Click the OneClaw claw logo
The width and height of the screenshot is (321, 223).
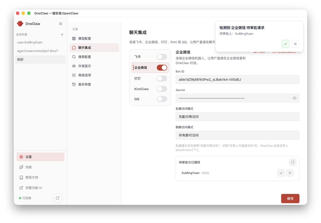[x=20, y=24]
